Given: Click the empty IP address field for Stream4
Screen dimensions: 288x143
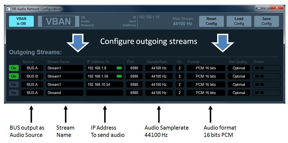Looking at the screenshot, I should [105, 93].
